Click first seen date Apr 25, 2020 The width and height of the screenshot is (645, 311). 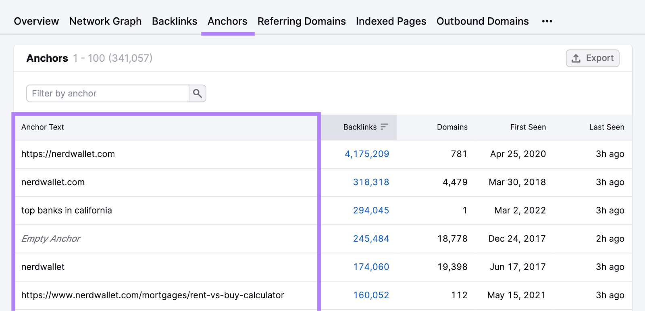518,154
